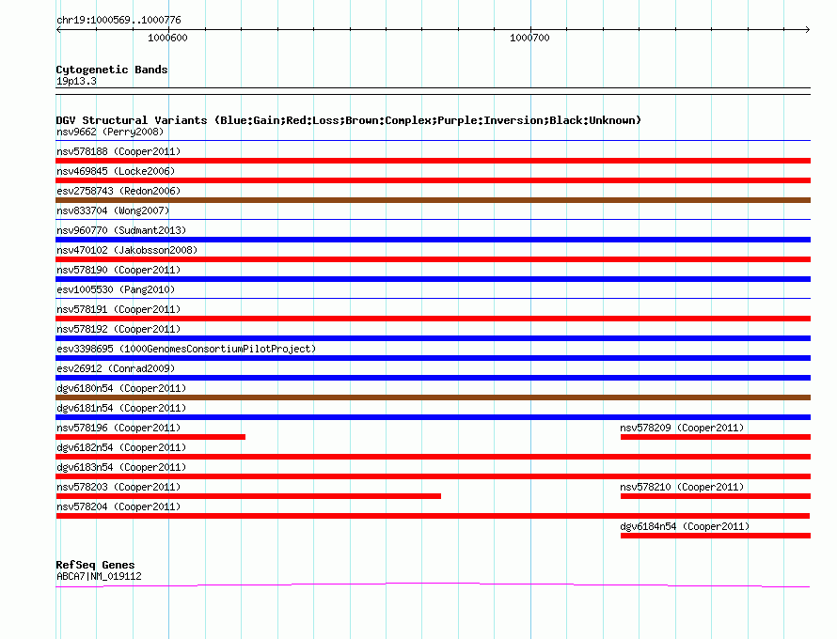Click the brown complex bar under esv2758743
This screenshot has height=639, width=837.
pyautogui.click(x=433, y=200)
